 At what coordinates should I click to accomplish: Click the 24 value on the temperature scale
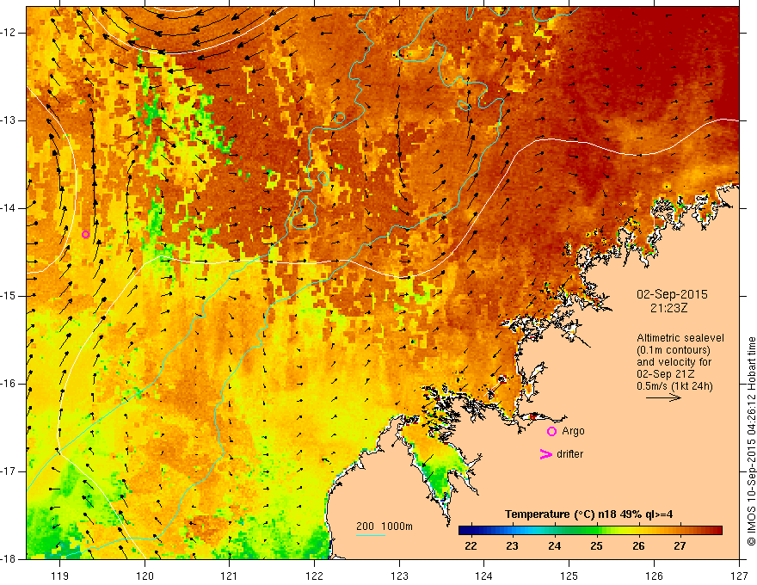click(x=554, y=546)
